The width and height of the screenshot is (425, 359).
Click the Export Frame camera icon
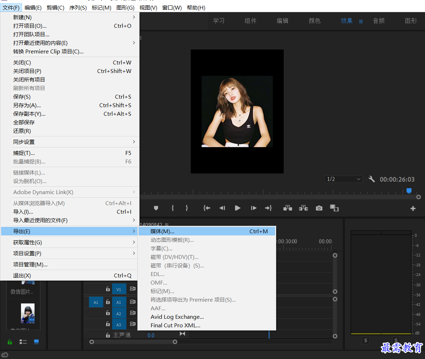319,208
